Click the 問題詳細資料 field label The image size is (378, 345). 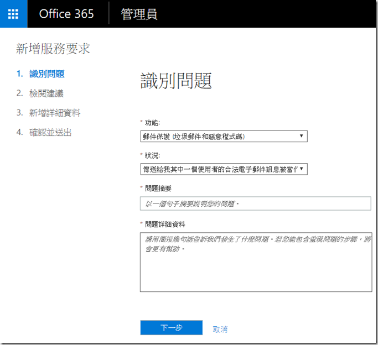coord(164,224)
